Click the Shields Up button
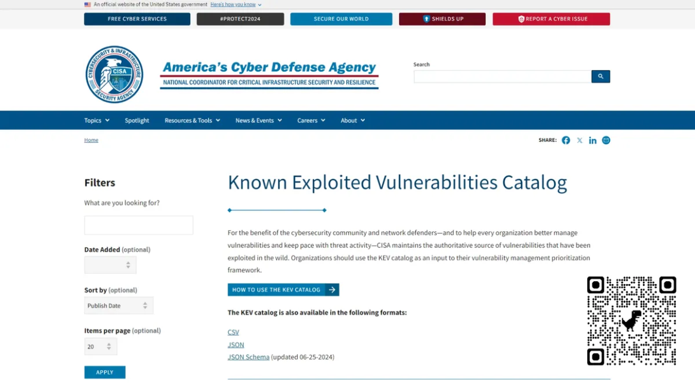This screenshot has height=390, width=695. 442,19
